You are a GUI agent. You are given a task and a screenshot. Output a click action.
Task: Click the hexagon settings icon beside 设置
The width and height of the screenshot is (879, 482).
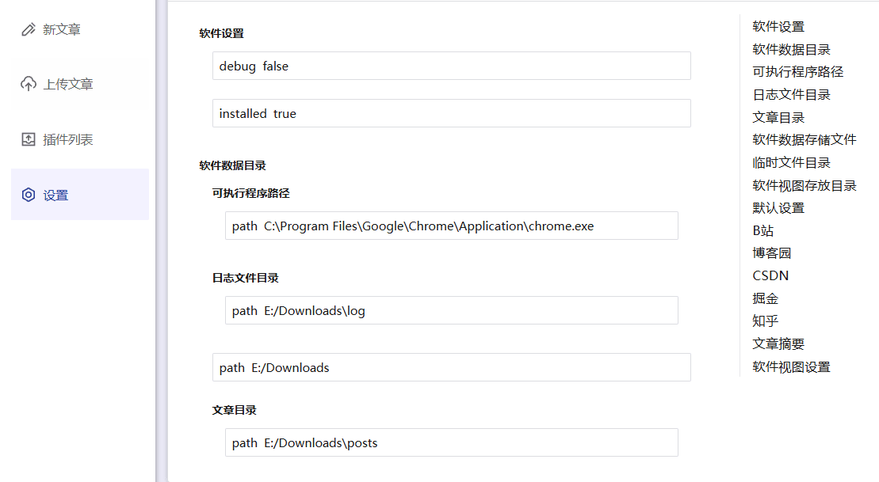click(x=29, y=195)
